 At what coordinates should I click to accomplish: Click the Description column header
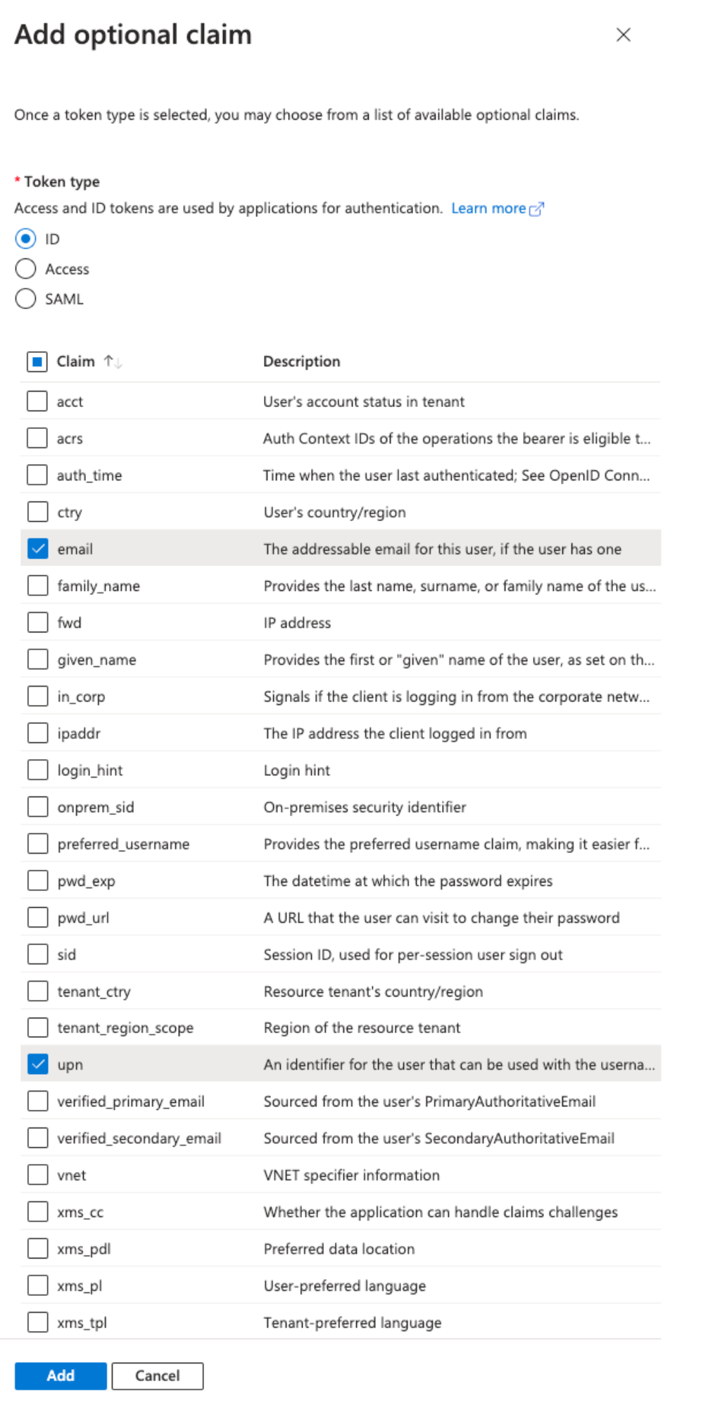pyautogui.click(x=301, y=362)
